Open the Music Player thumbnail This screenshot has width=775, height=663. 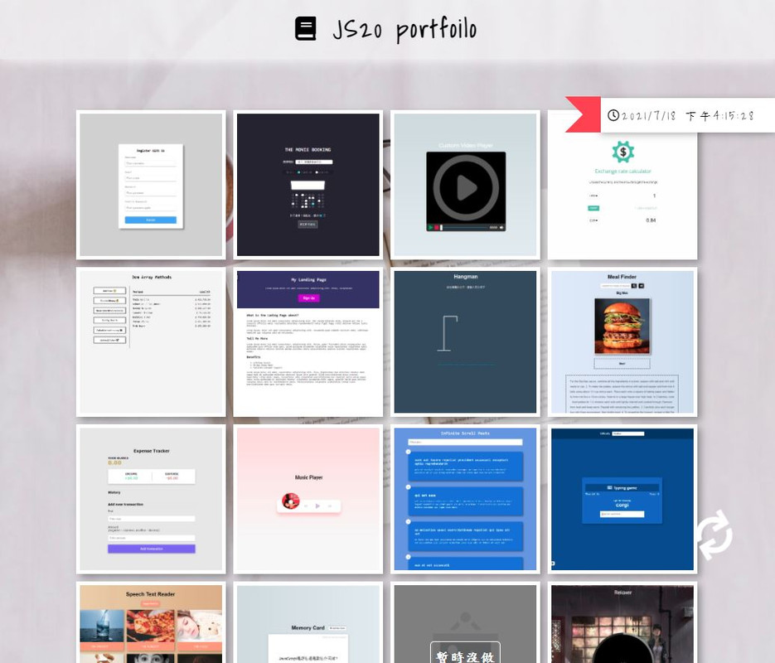(308, 499)
